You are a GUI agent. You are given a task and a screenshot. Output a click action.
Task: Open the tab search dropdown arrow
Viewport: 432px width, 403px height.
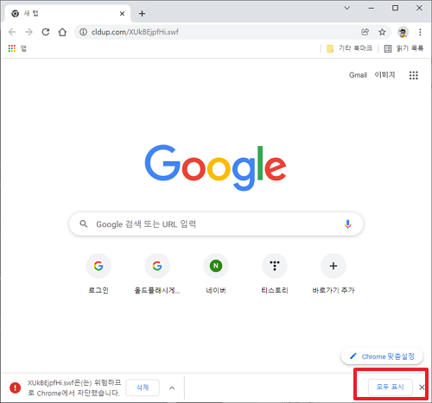pos(347,8)
